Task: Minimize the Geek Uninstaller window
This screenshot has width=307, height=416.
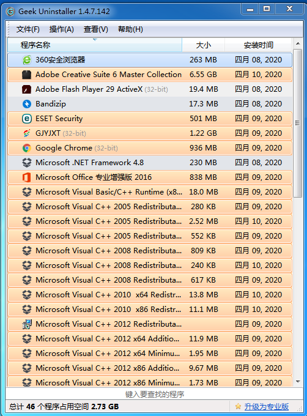Action: point(250,10)
